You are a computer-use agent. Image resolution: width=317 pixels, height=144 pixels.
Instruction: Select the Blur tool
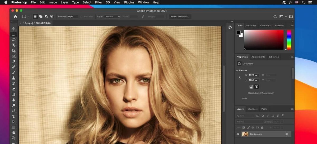(14, 100)
